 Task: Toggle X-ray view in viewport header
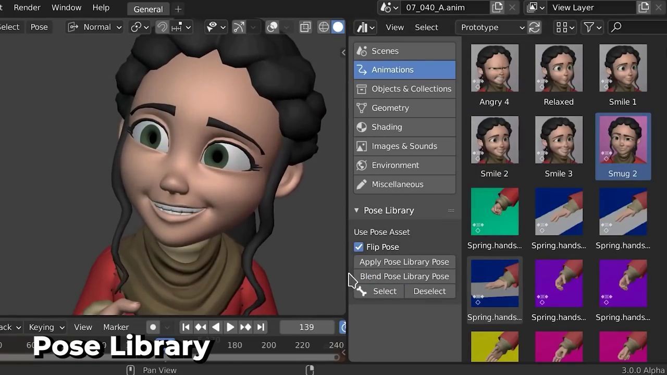[305, 27]
